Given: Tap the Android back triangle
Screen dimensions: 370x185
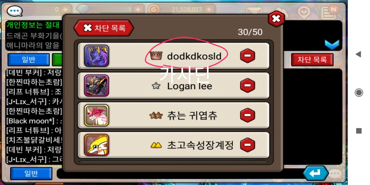Looking at the screenshot, I should [x=358, y=54].
